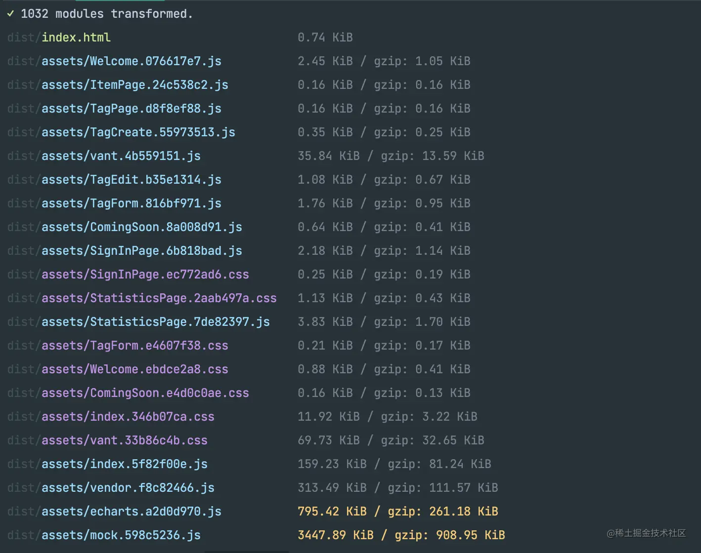Image resolution: width=701 pixels, height=553 pixels.
Task: Click the yellow 795.42 KiB size warning
Action: [x=332, y=512]
